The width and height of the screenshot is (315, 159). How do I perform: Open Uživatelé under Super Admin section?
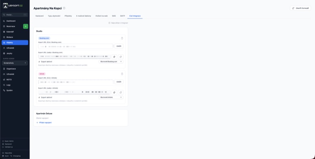(15, 74)
